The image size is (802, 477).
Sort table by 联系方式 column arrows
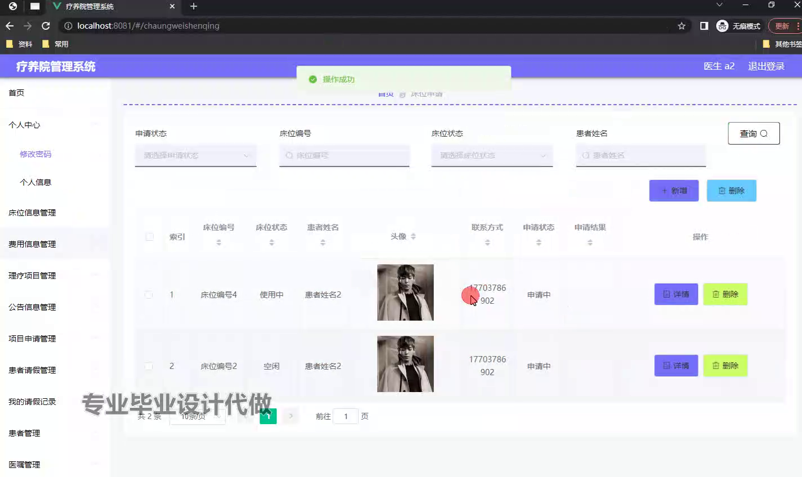click(x=487, y=242)
